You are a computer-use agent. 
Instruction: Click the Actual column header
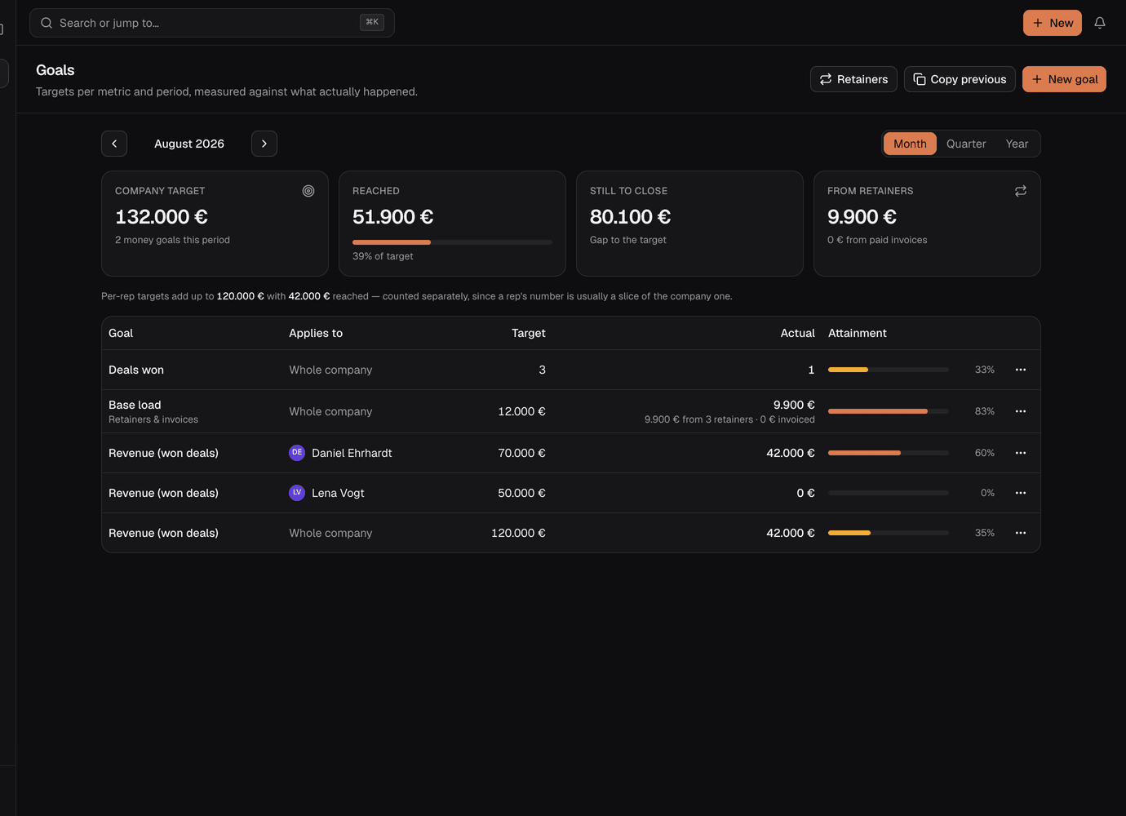[x=797, y=333]
